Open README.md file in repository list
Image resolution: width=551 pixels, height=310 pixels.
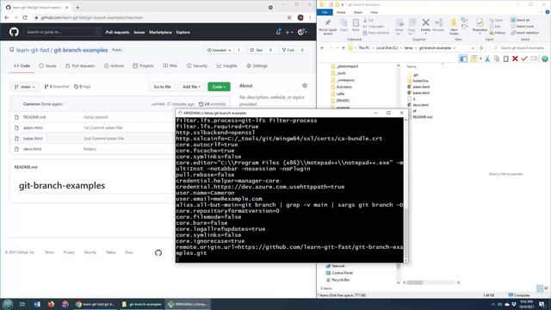pyautogui.click(x=34, y=117)
